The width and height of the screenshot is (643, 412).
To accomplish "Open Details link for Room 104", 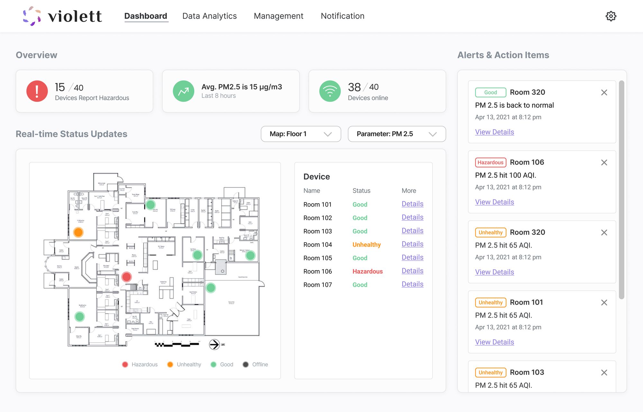I will pyautogui.click(x=412, y=244).
